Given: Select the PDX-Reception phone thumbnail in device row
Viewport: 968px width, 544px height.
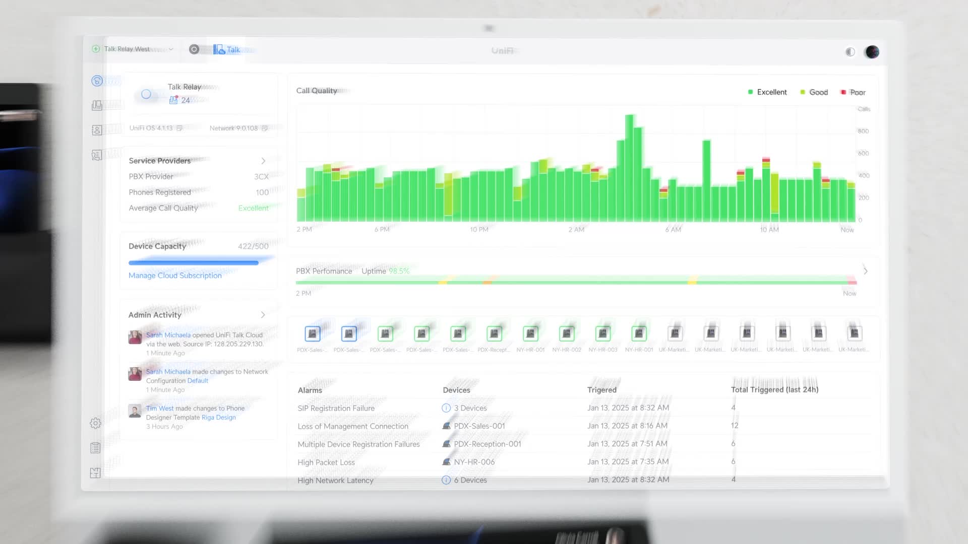Looking at the screenshot, I should click(495, 333).
